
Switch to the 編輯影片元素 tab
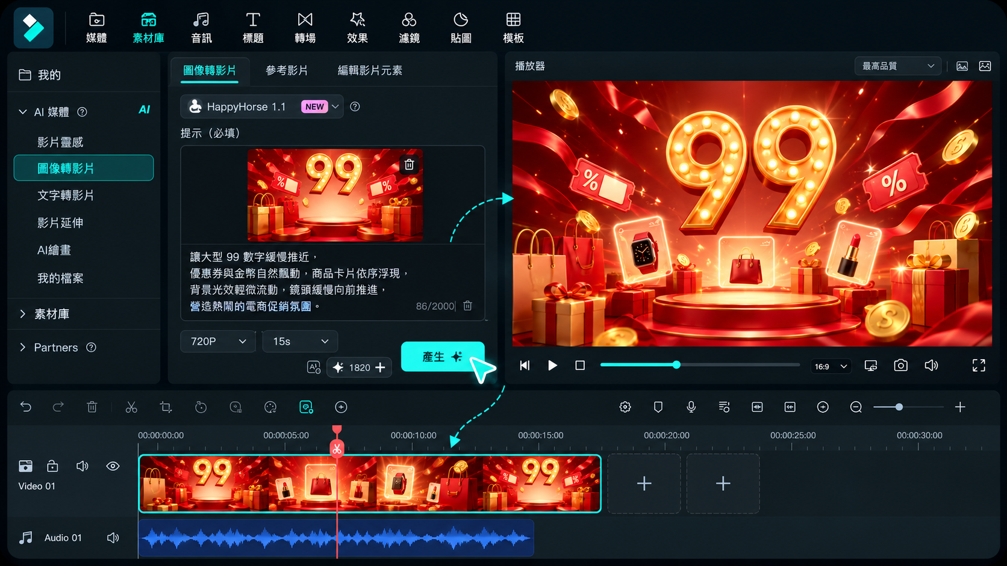(x=370, y=70)
